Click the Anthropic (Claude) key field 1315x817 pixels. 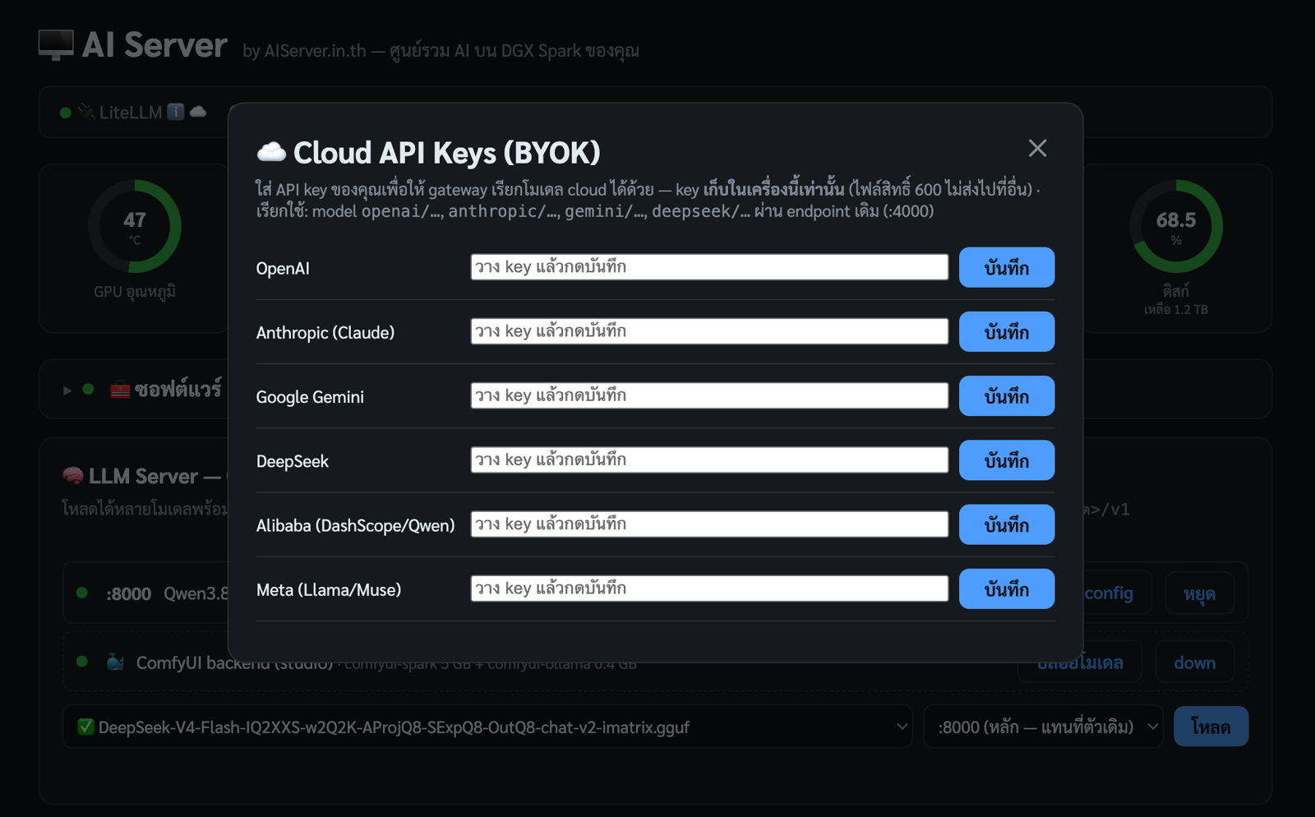709,331
